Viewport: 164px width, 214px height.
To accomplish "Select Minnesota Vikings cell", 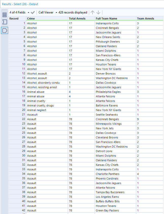I will coord(115,124).
